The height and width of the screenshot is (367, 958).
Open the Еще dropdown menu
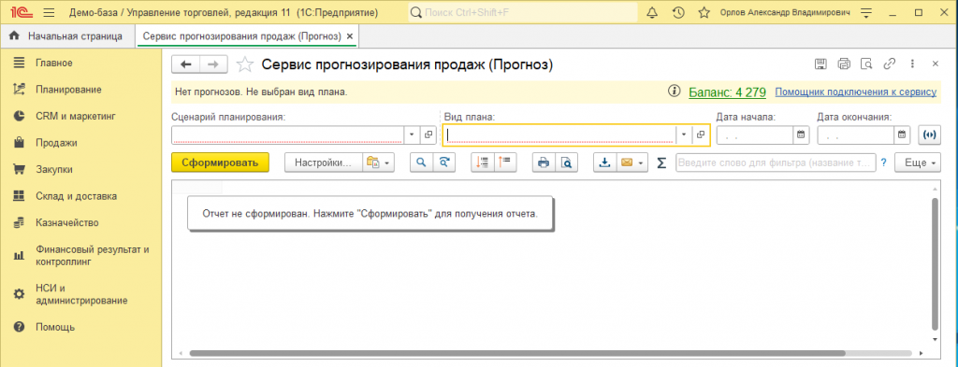pos(918,162)
